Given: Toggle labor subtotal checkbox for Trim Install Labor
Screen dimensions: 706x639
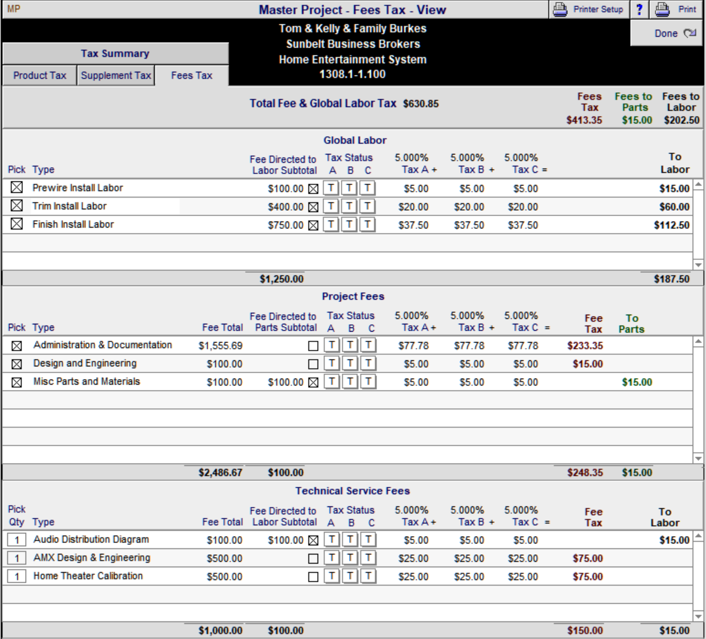Looking at the screenshot, I should (313, 207).
